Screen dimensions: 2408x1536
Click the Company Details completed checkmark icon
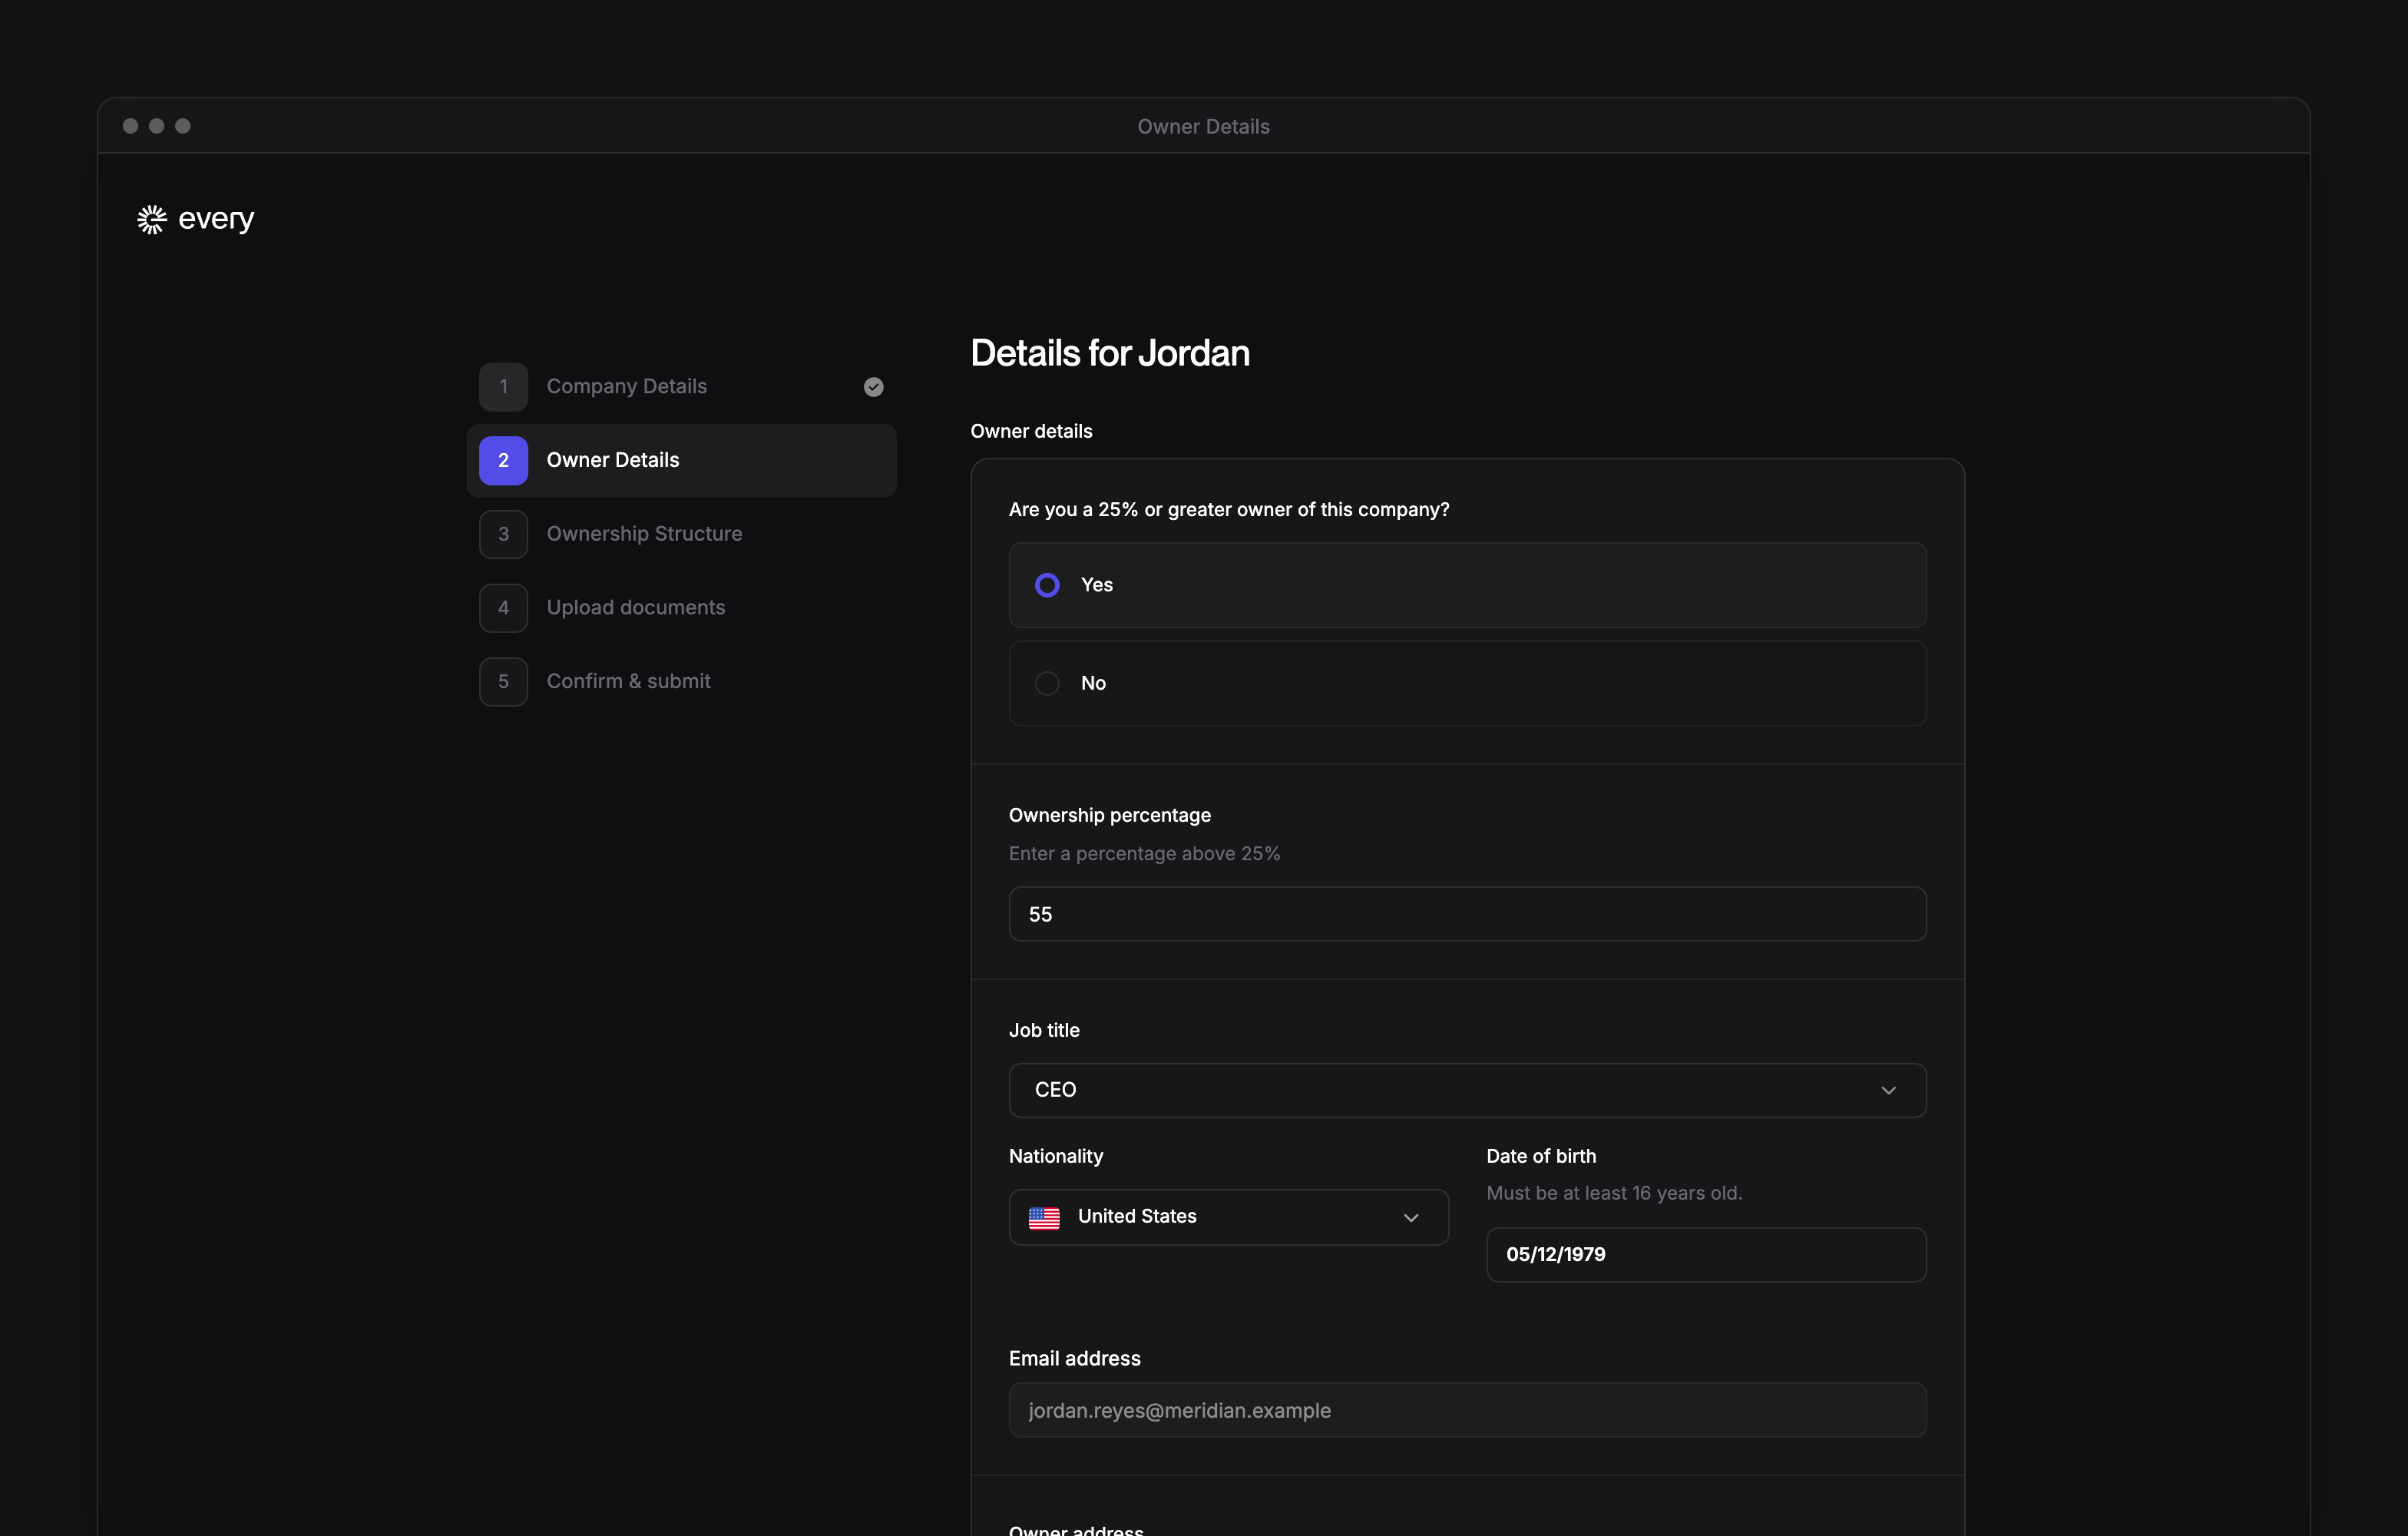pyautogui.click(x=873, y=387)
